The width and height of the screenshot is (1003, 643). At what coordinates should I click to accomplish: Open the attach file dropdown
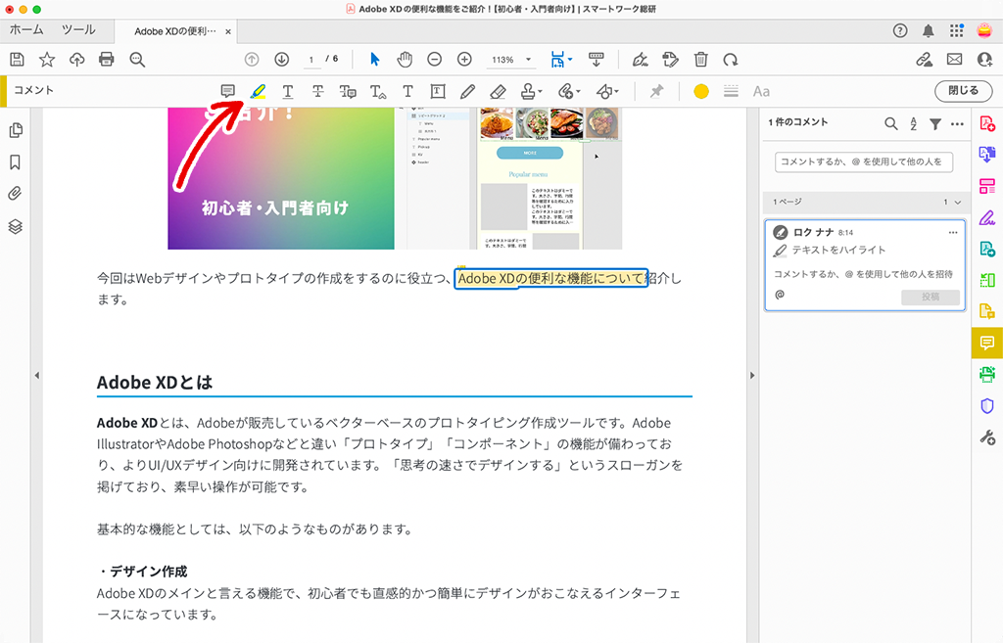point(569,91)
